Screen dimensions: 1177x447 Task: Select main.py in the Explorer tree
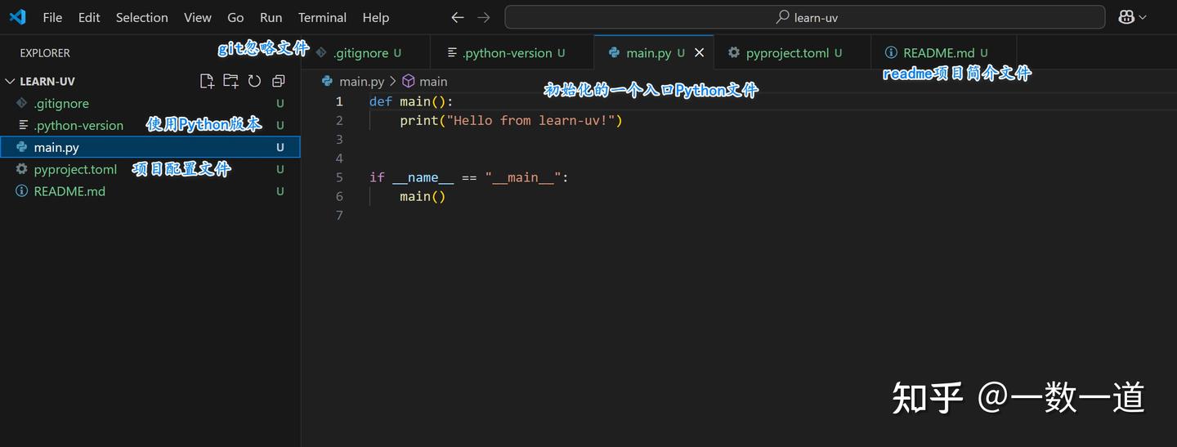(150, 147)
